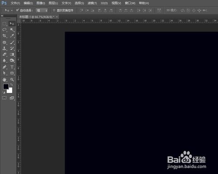This screenshot has height=174, width=218.
Task: Open the 编辑(E) menu
Action: (28, 3)
